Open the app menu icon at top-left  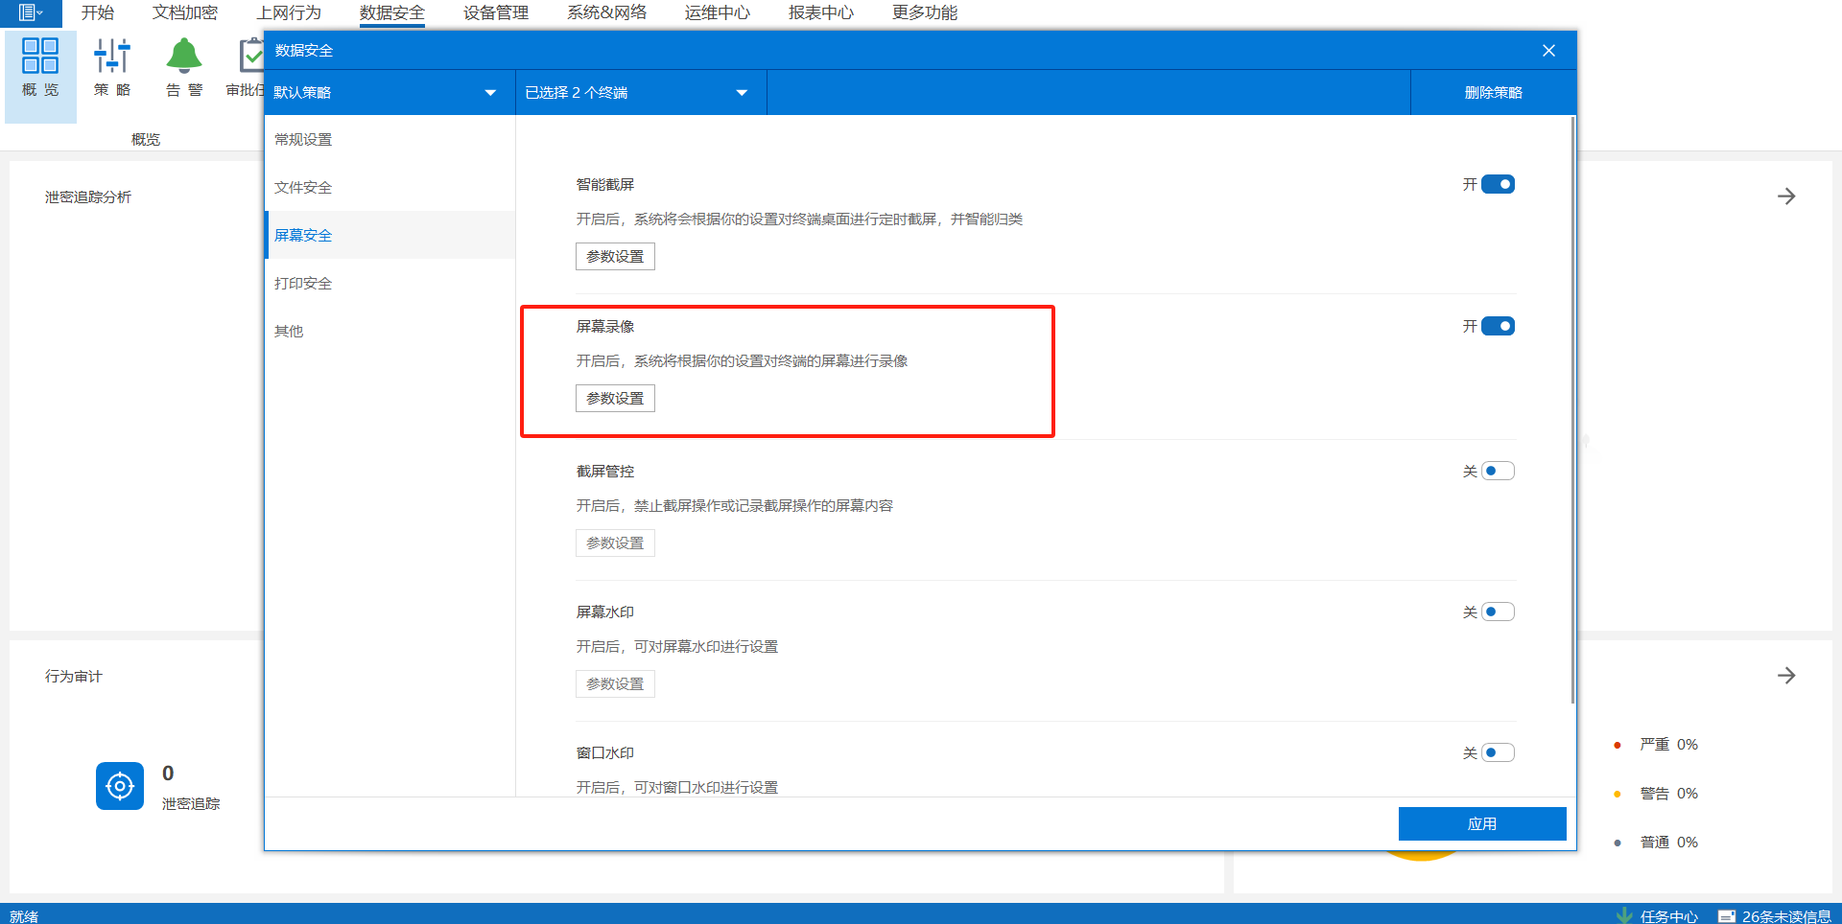point(30,12)
